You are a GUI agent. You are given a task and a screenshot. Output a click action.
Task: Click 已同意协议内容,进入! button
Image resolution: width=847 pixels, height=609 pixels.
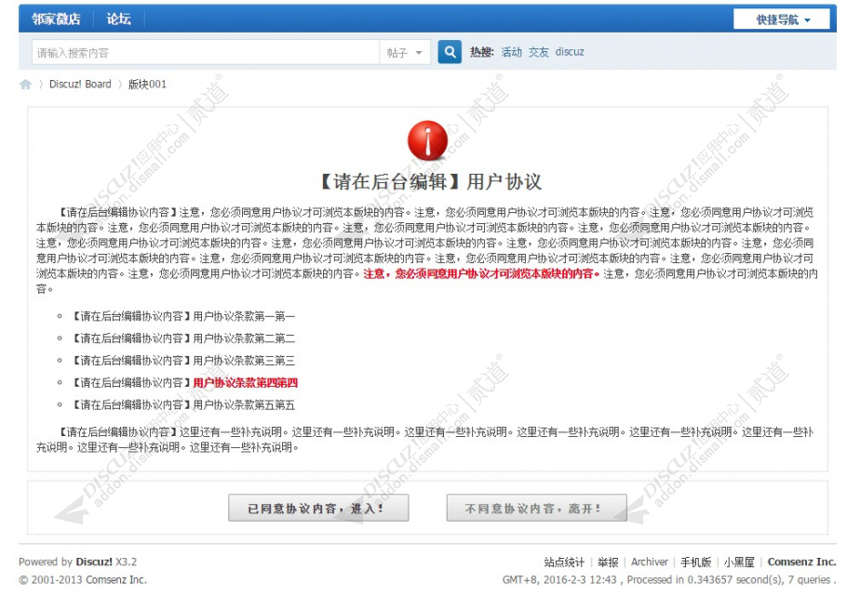(318, 509)
